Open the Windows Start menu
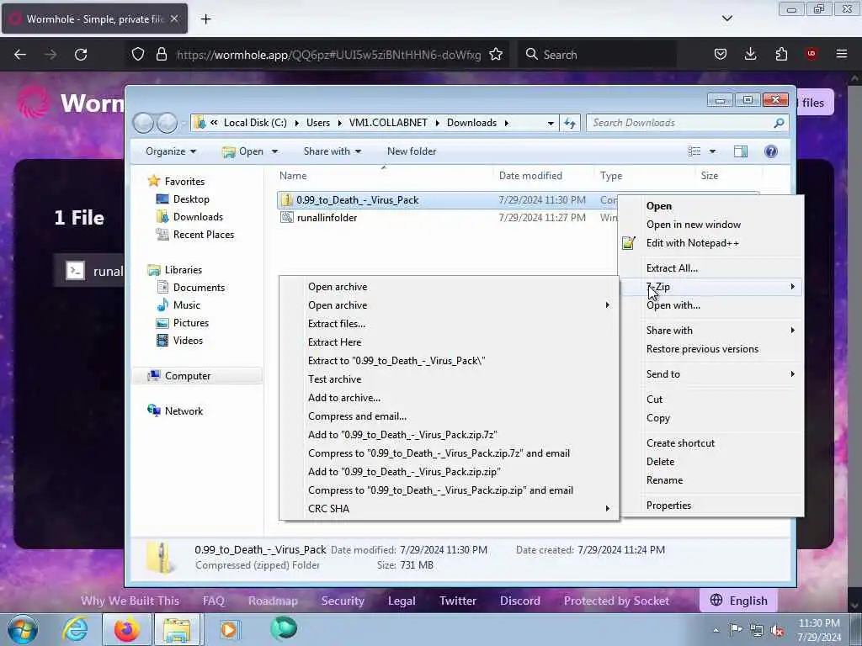 [22, 629]
